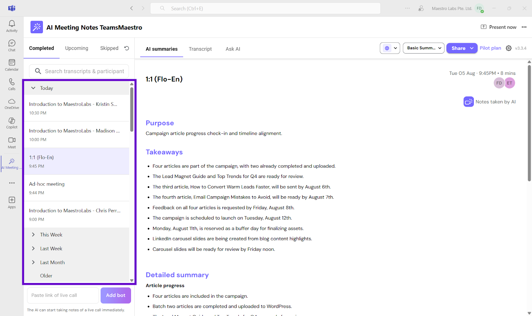The image size is (532, 316).
Task: Open Chat from the Teams sidebar
Action: [12, 46]
